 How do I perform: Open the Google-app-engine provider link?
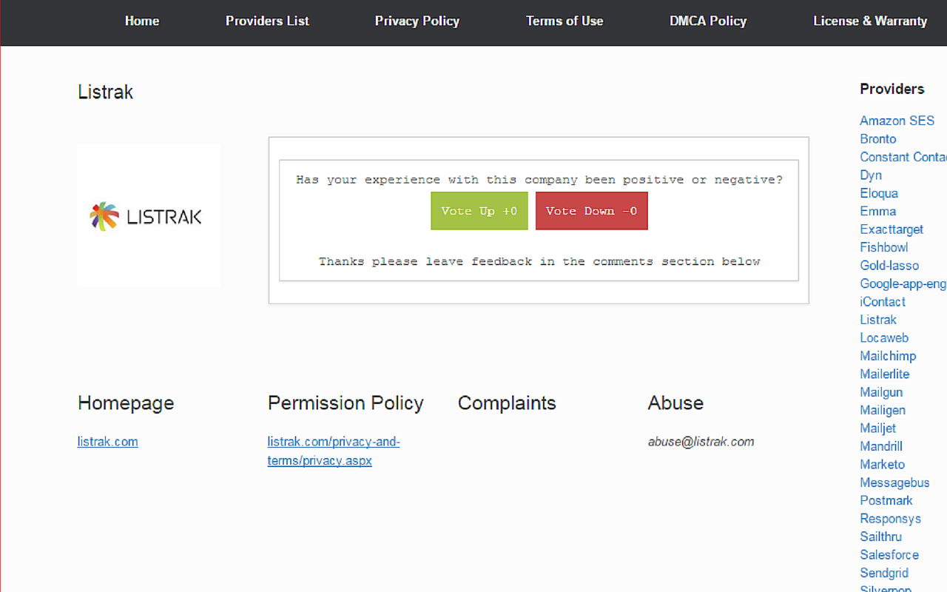point(903,283)
